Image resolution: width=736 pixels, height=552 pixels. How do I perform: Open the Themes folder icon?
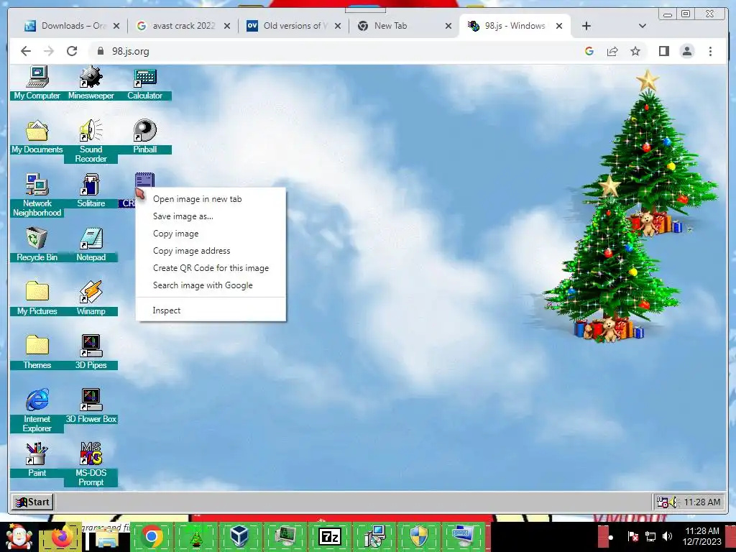pos(37,352)
